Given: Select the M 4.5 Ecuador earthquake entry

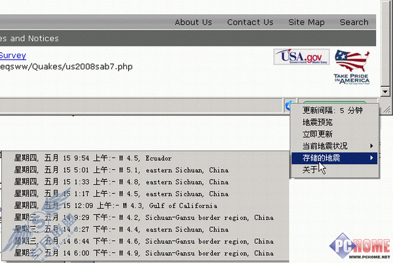Looking at the screenshot, I should coord(145,158).
